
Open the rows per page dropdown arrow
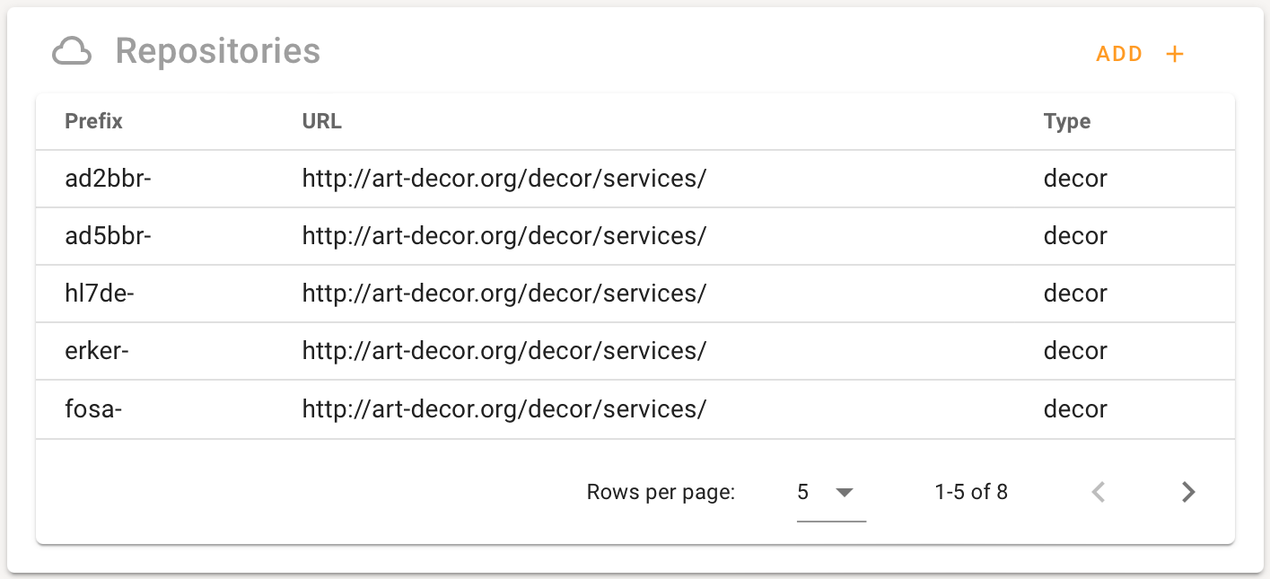[x=843, y=492]
